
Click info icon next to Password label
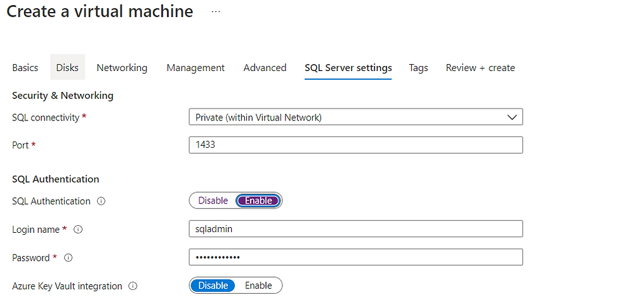click(69, 258)
